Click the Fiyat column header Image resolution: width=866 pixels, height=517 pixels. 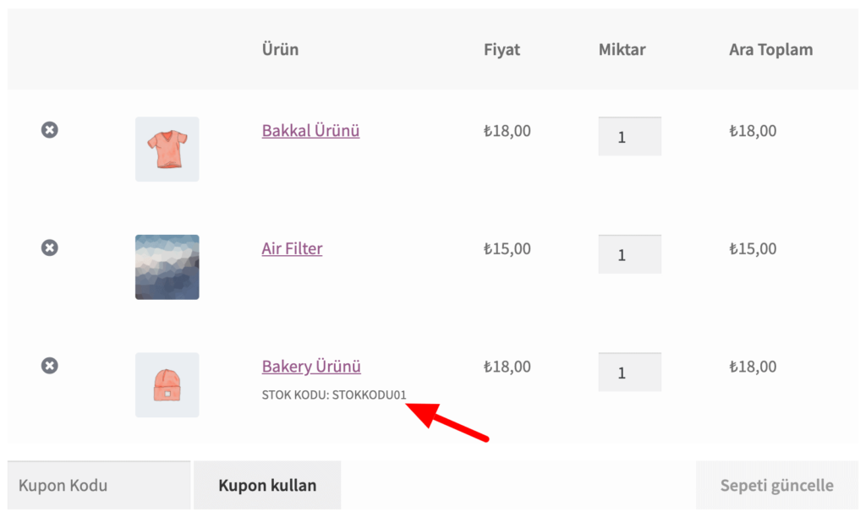(x=502, y=49)
